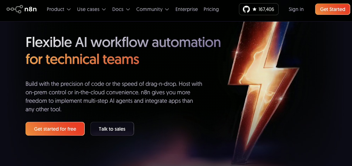Click the Talk to sales button
Viewport: 352px width, 166px height.
(112, 129)
